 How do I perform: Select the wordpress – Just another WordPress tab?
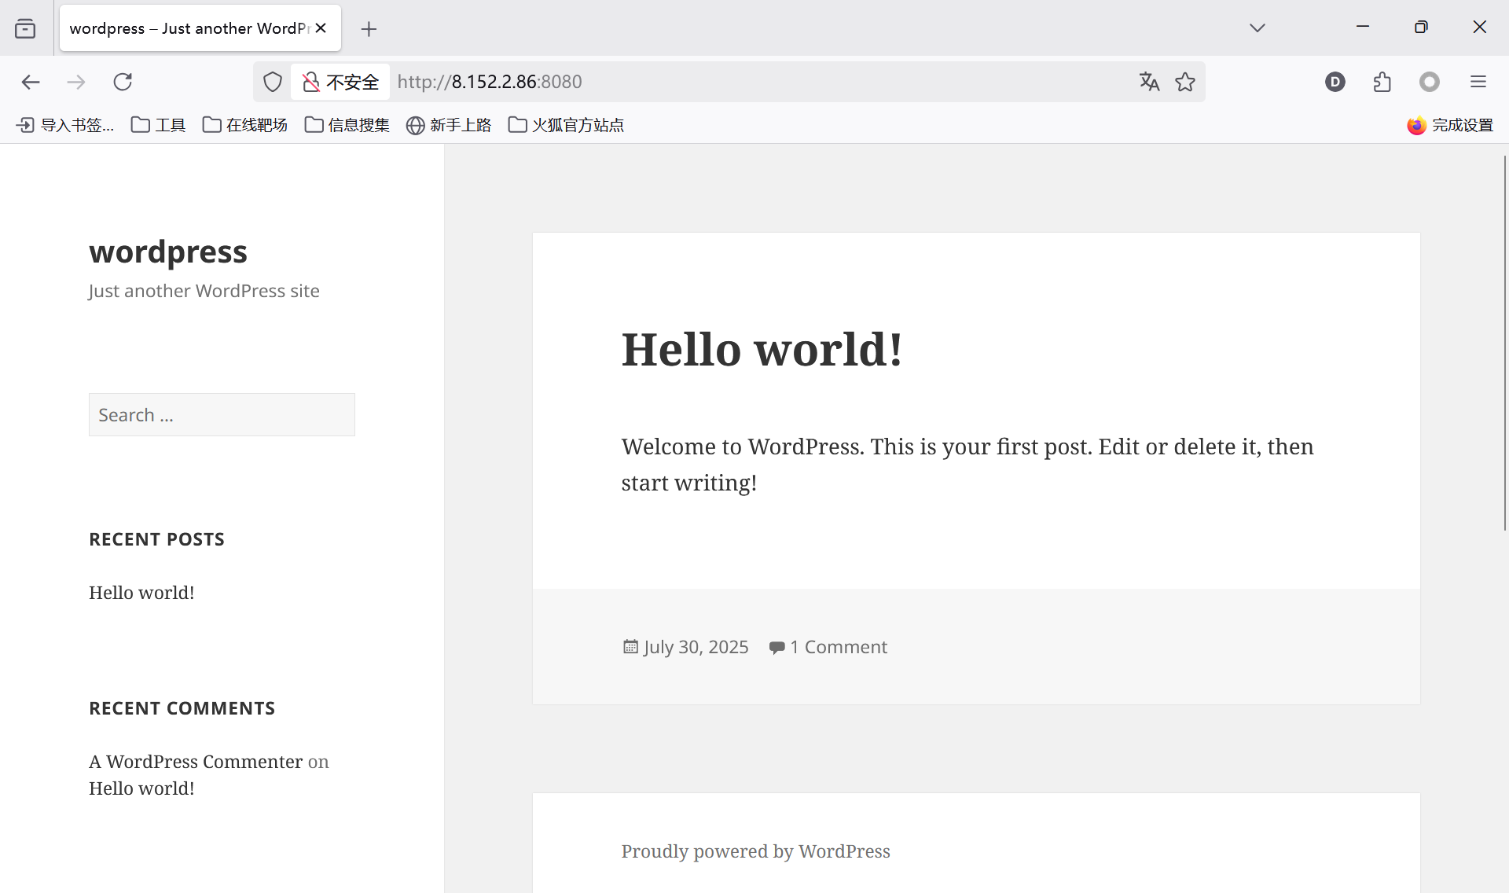(x=189, y=28)
